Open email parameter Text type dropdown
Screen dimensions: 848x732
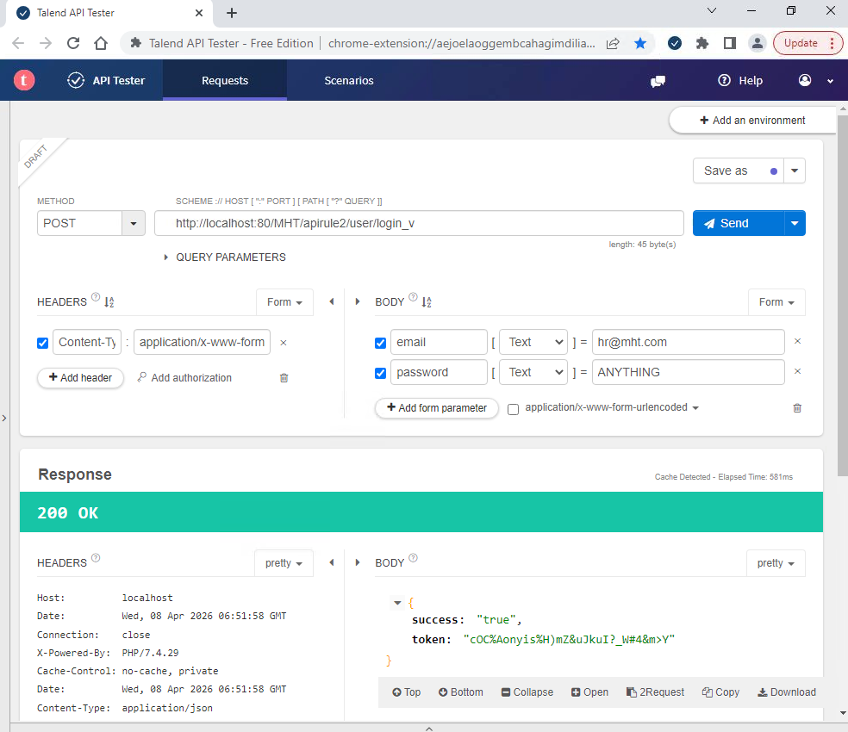[533, 342]
